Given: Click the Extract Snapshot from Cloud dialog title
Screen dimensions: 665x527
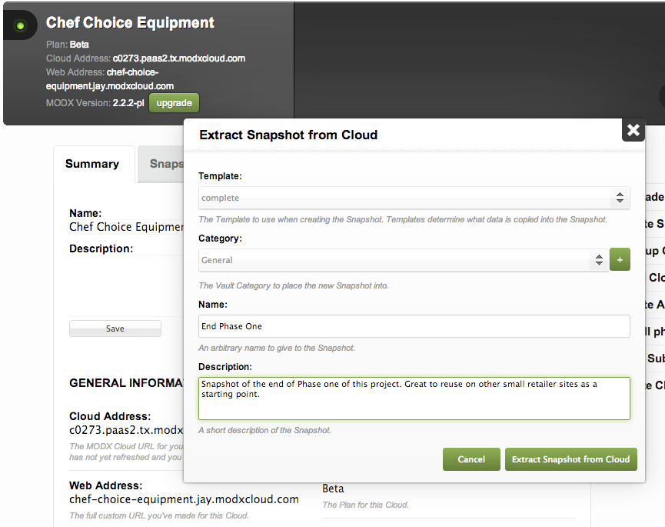Looking at the screenshot, I should coord(288,135).
